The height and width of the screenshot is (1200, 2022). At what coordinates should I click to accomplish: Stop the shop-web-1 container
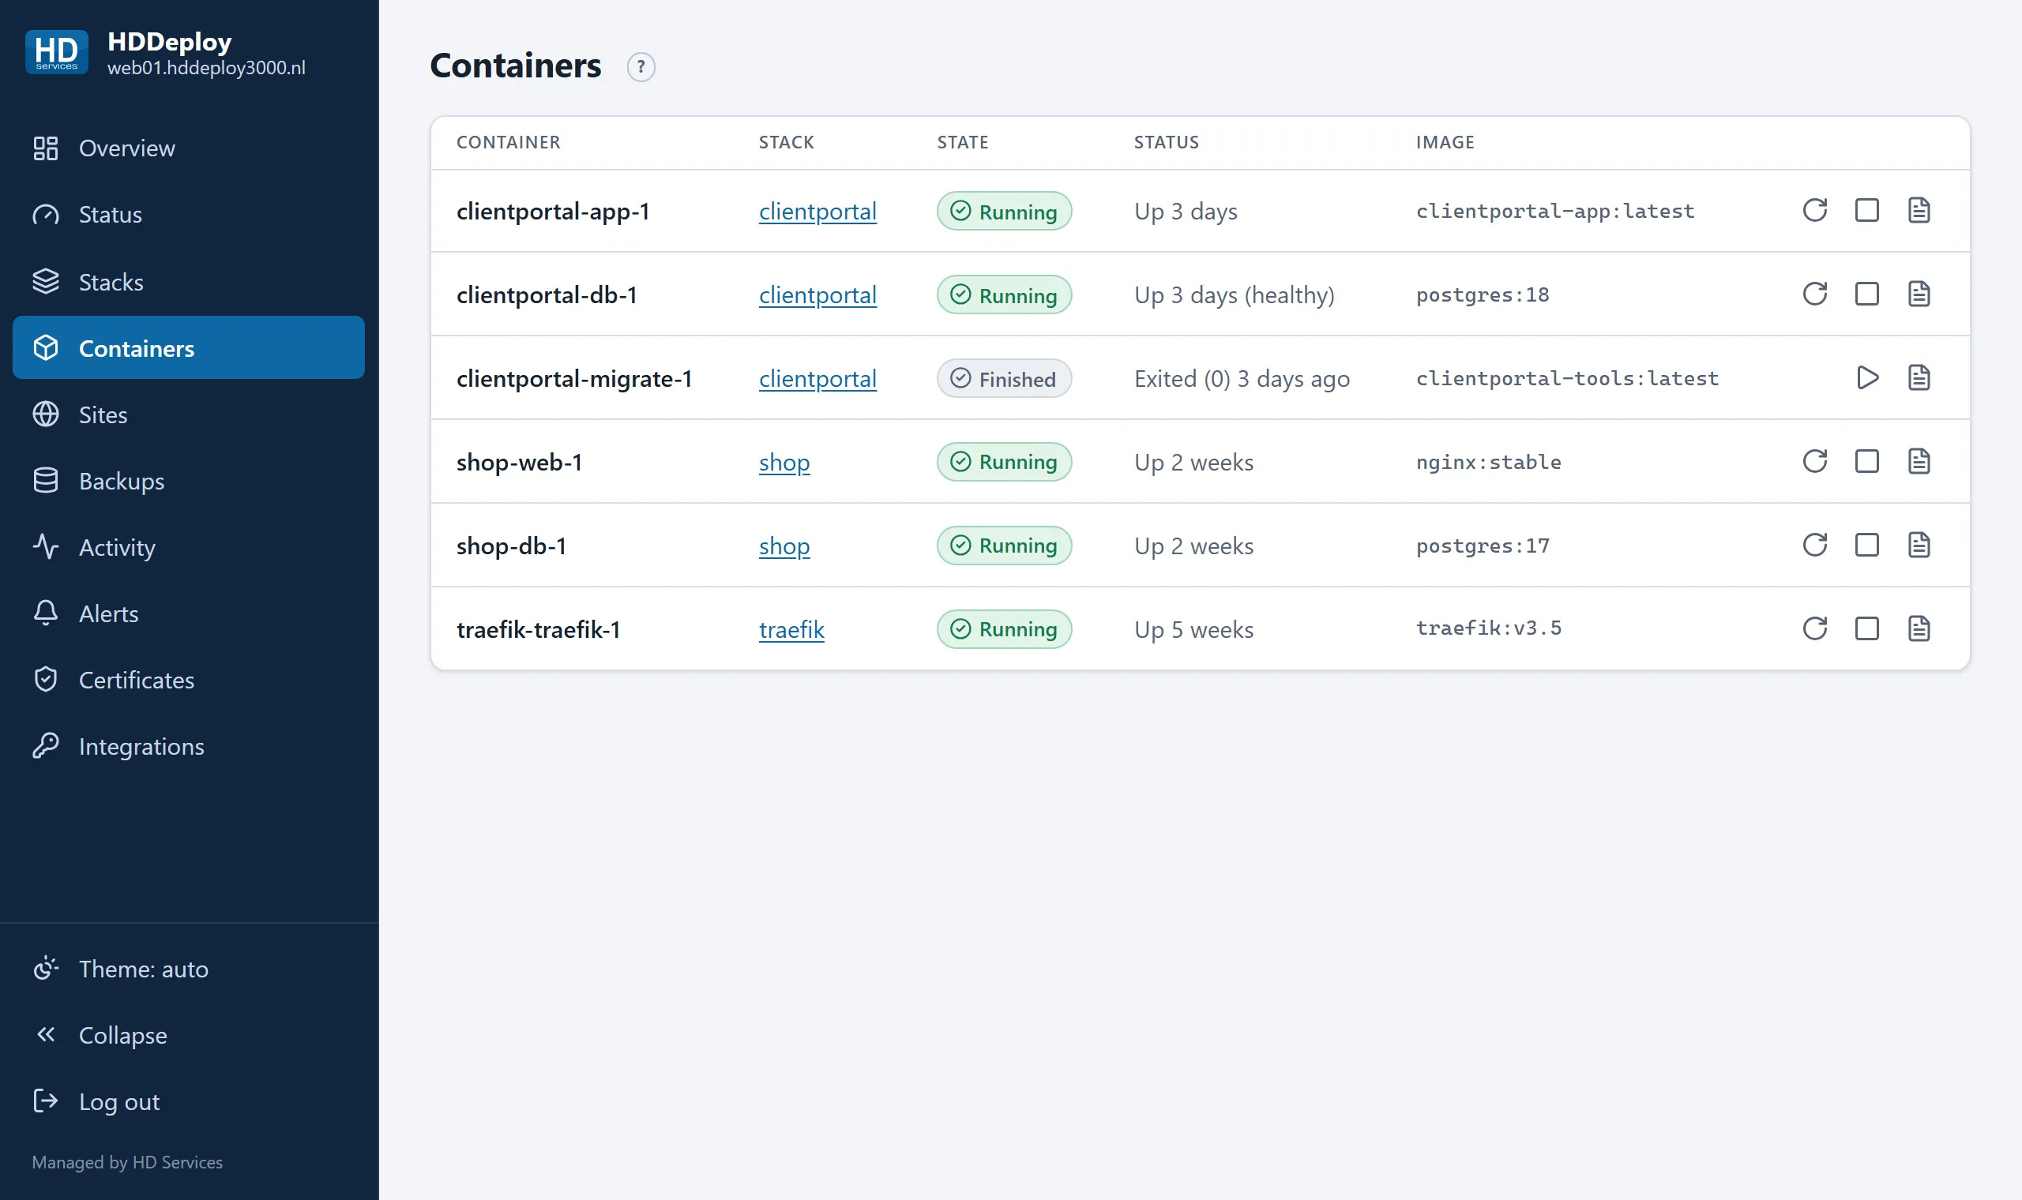click(x=1866, y=461)
